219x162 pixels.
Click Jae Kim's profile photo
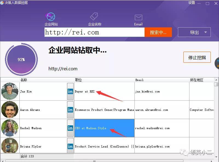tap(10, 91)
